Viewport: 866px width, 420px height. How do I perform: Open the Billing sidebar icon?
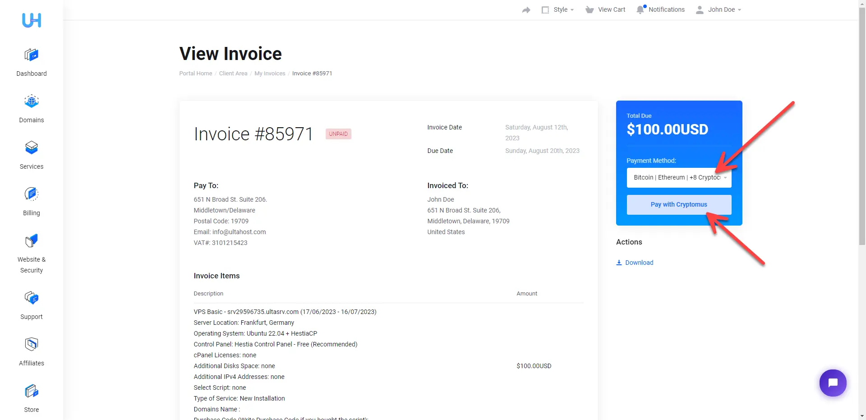32,194
